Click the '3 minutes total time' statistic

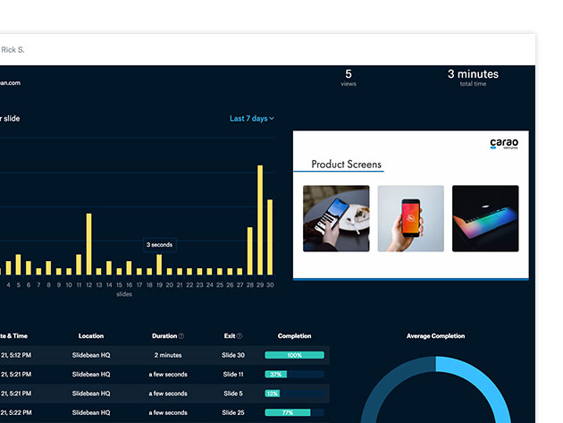(x=473, y=77)
